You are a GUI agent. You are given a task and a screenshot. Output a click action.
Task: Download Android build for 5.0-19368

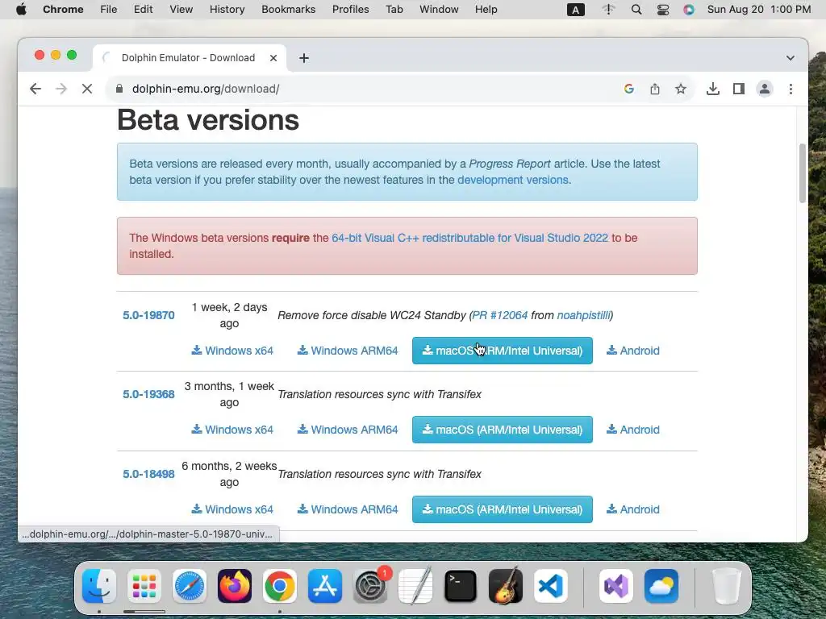pyautogui.click(x=632, y=430)
